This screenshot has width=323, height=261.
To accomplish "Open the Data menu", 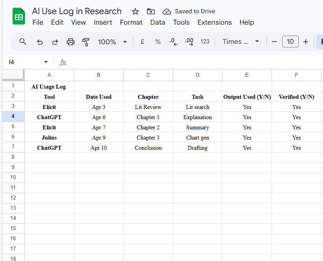I will (157, 22).
